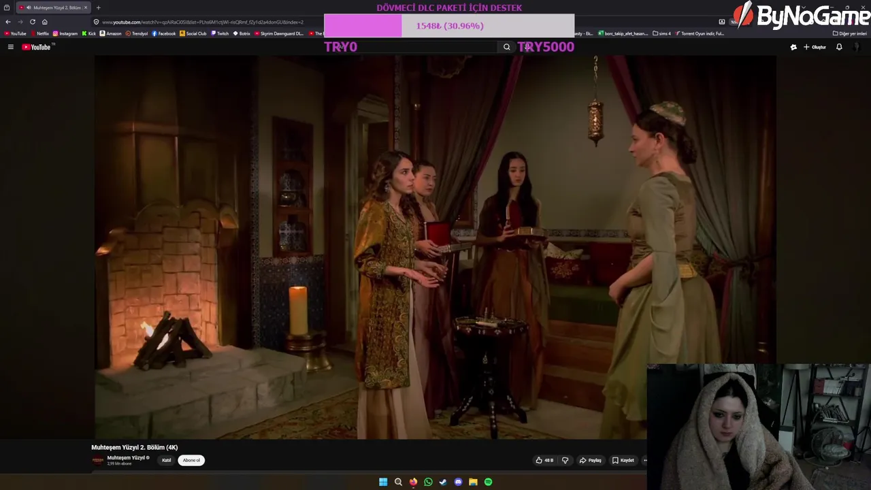Click video title Muhteşem Yüzyıl 2. Bölüm (4K)
This screenshot has height=490, width=871.
[x=135, y=447]
